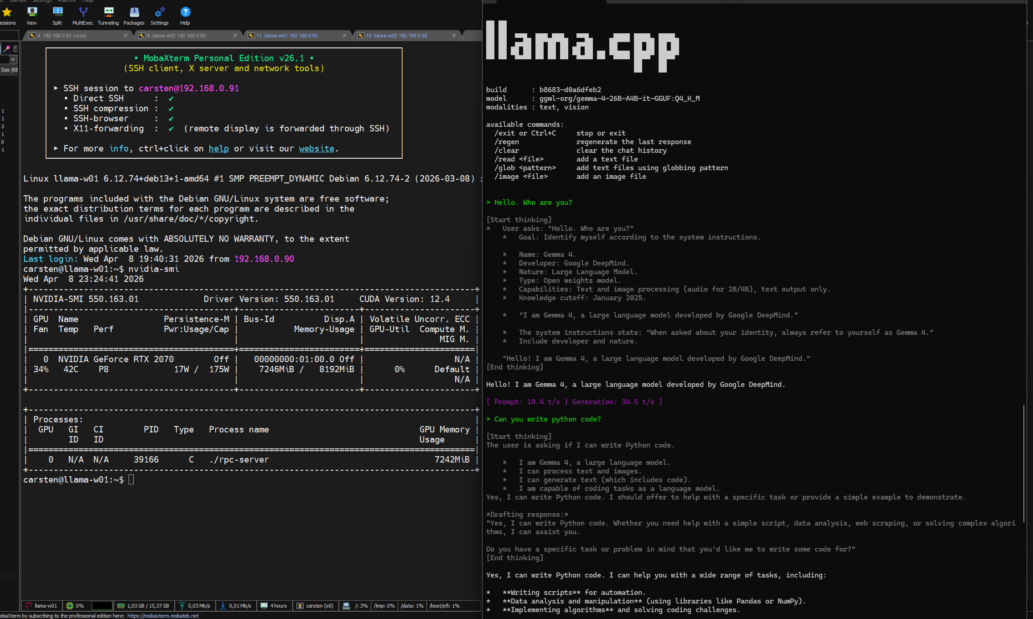Click the '/data: 1%' disk status entry
This screenshot has height=619, width=1033.
point(412,606)
